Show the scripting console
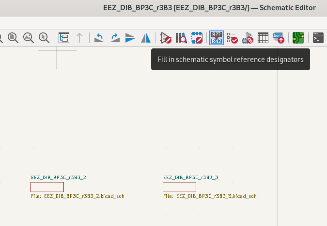This screenshot has width=327, height=226. tap(318, 38)
